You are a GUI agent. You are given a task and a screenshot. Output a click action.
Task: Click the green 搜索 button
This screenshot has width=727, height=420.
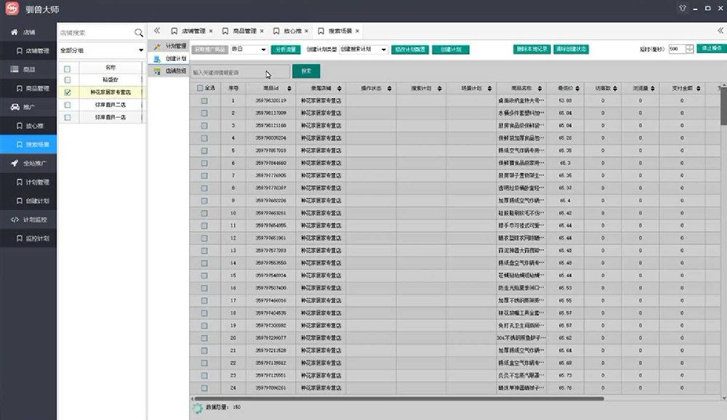point(307,71)
